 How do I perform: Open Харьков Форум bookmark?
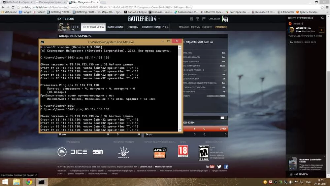135,12
